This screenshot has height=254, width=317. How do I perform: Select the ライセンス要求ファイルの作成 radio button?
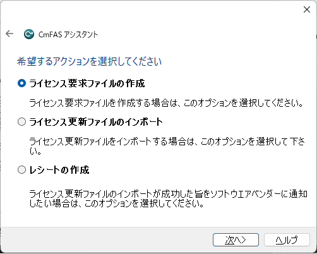[21, 83]
